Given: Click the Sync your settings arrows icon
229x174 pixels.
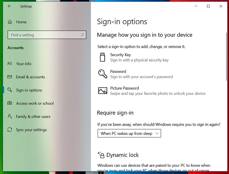Looking at the screenshot, I should (10, 130).
